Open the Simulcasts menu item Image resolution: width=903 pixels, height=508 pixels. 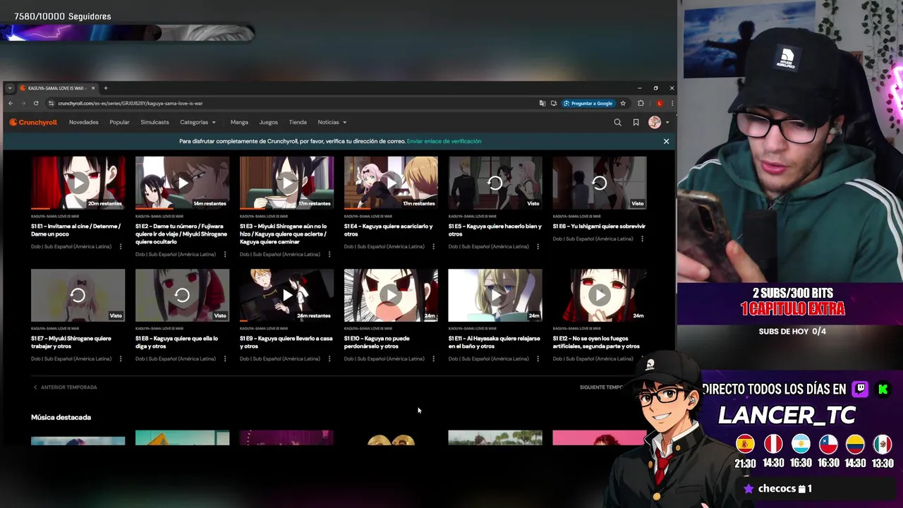tap(154, 122)
